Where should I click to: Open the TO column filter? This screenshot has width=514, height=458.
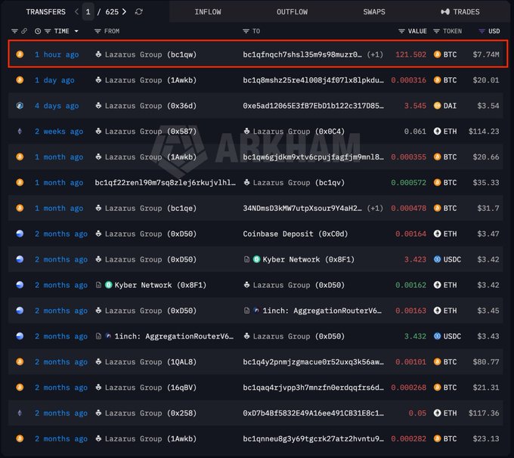click(x=246, y=31)
